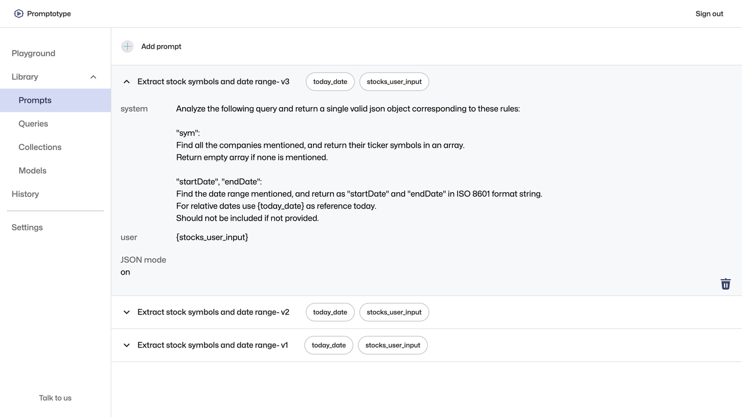Open the Playground page

click(34, 53)
